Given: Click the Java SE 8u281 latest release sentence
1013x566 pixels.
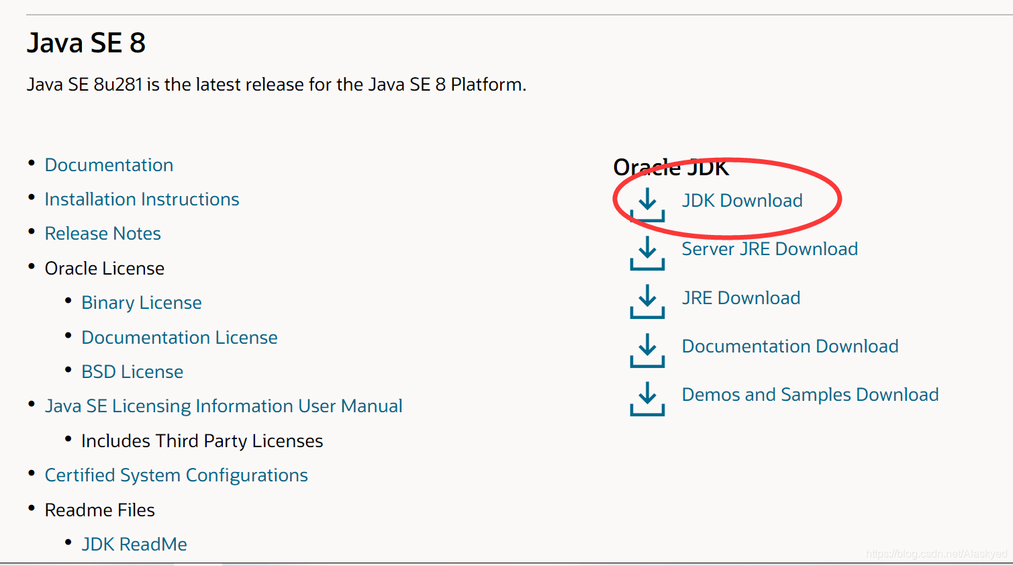Looking at the screenshot, I should (x=277, y=85).
